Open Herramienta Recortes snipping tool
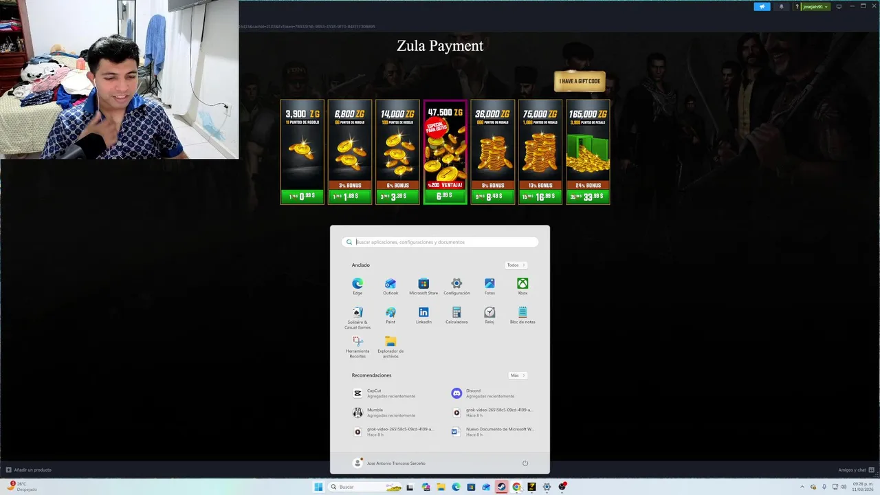Screen dimensions: 880x495 [357, 346]
